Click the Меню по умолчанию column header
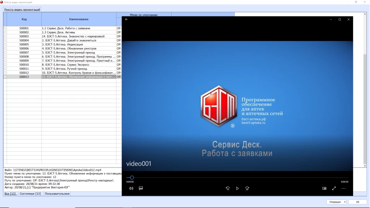Image resolution: width=370 pixels, height=208 pixels. click(144, 15)
